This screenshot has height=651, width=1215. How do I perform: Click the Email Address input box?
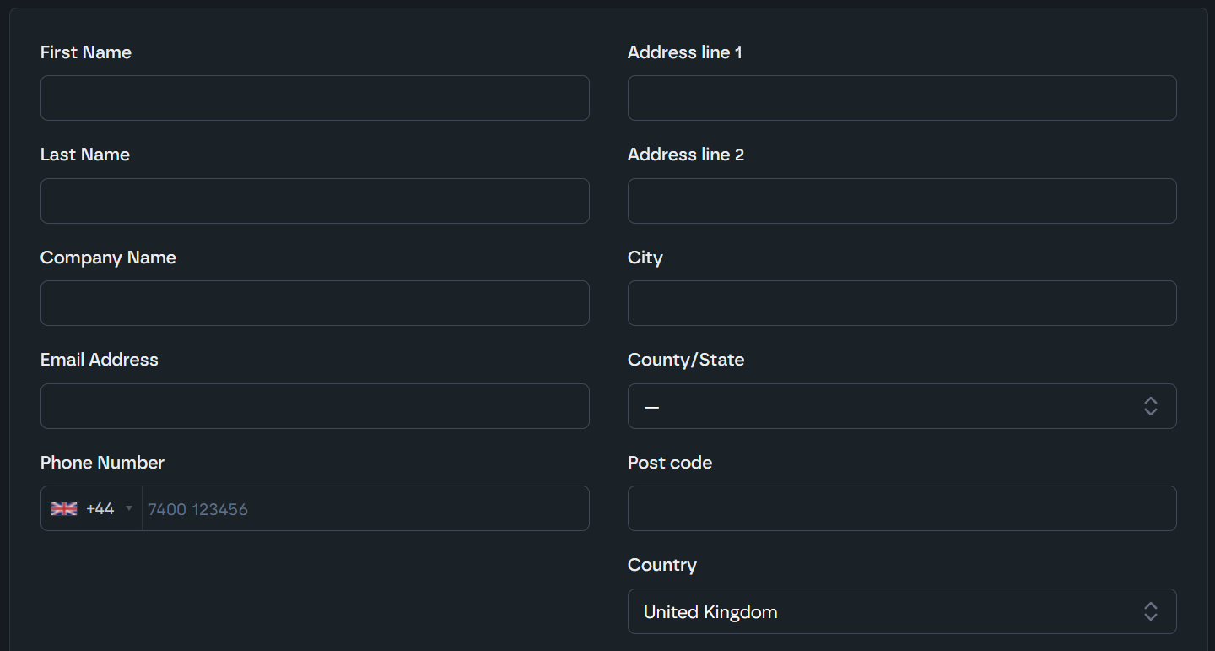click(315, 406)
